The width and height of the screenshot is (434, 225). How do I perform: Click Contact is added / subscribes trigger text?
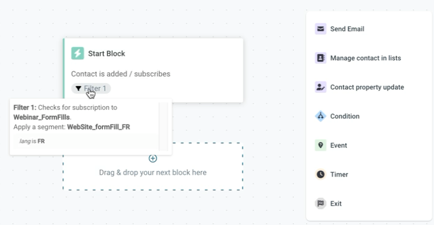click(x=121, y=74)
